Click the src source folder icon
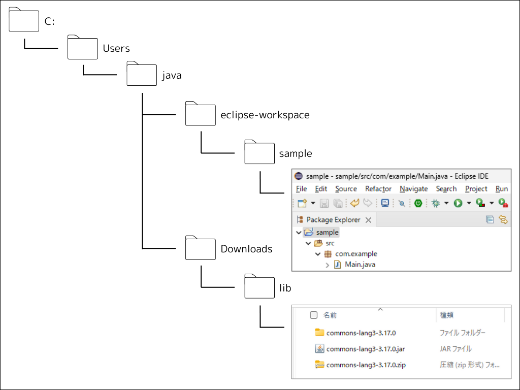This screenshot has height=390, width=520. coord(318,243)
